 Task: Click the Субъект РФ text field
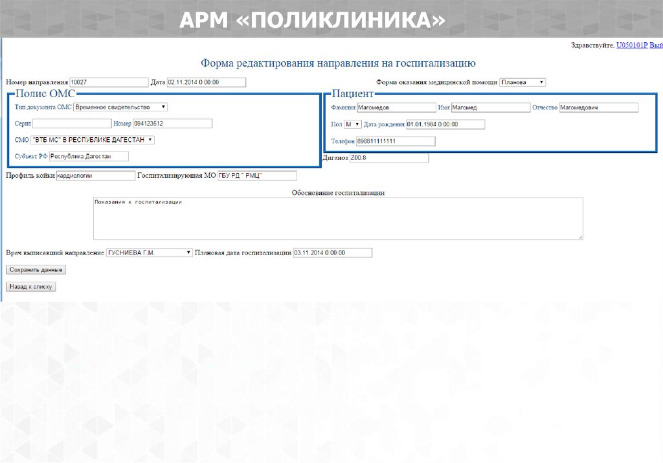[x=89, y=156]
